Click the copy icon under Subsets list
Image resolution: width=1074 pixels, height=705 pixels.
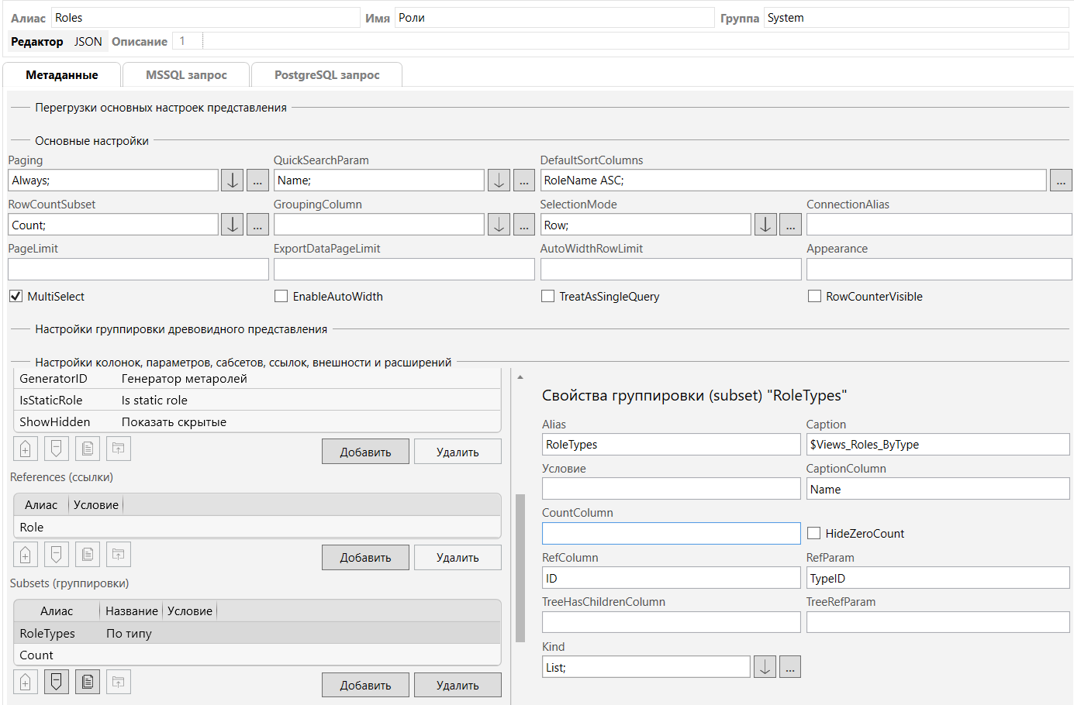tap(88, 682)
